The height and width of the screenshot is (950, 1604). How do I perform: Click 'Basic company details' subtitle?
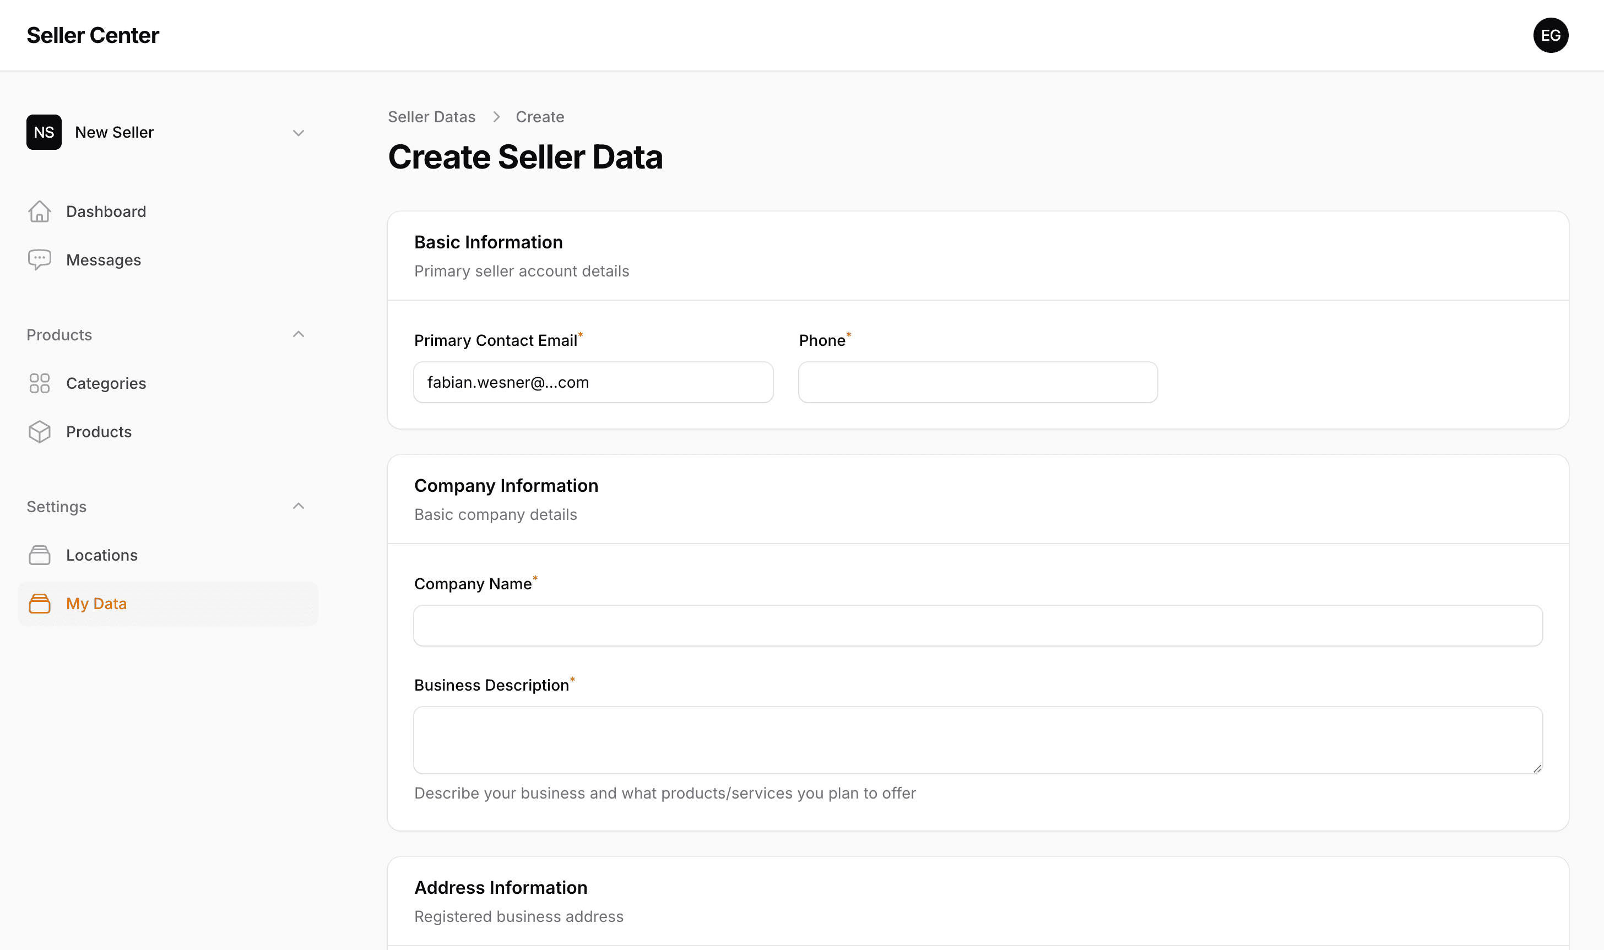(495, 515)
